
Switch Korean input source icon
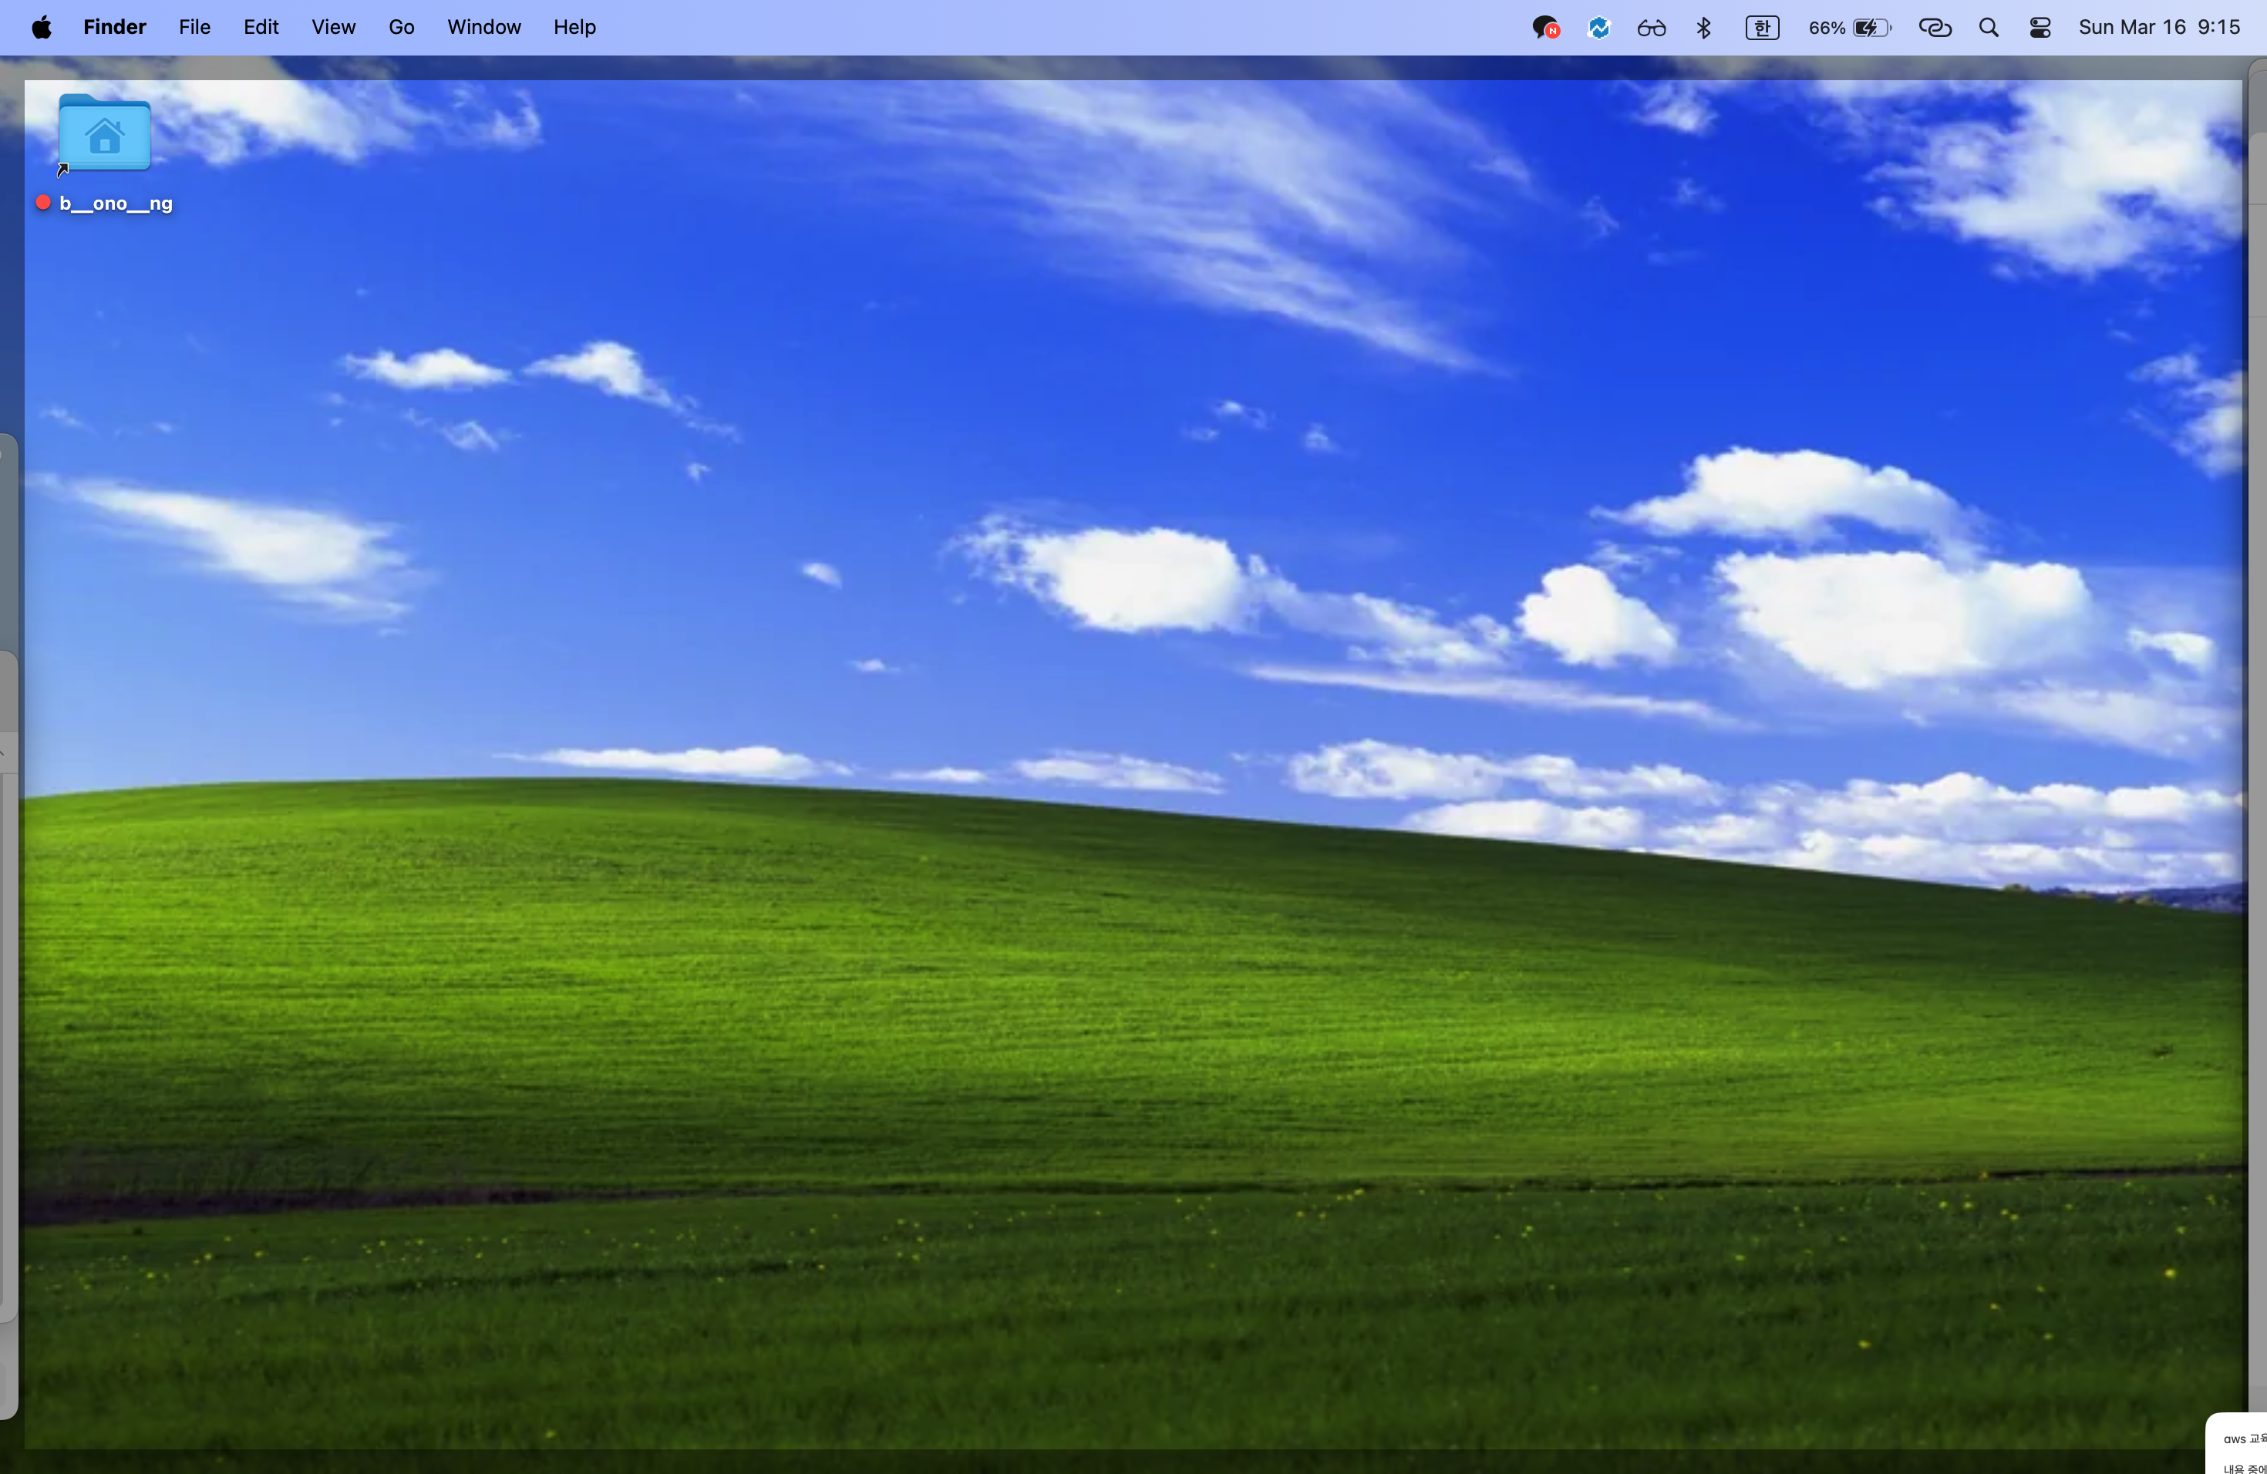click(x=1761, y=28)
